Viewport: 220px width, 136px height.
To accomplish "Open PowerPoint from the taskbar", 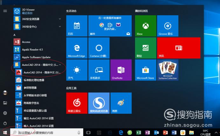I will point(165,133).
